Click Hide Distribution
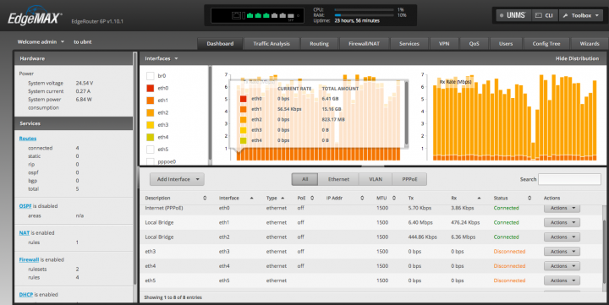 (577, 58)
